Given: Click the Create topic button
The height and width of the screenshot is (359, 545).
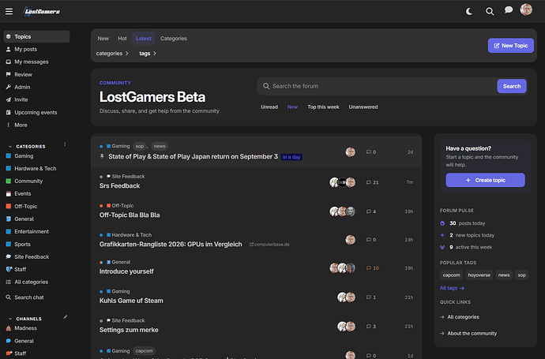Looking at the screenshot, I should click(485, 180).
